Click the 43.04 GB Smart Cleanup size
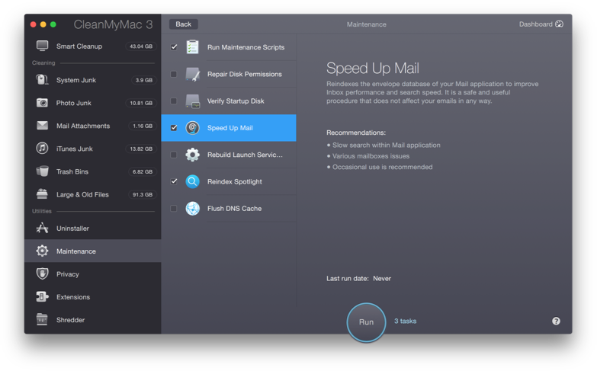Screen dimensions: 597x371 (x=141, y=46)
